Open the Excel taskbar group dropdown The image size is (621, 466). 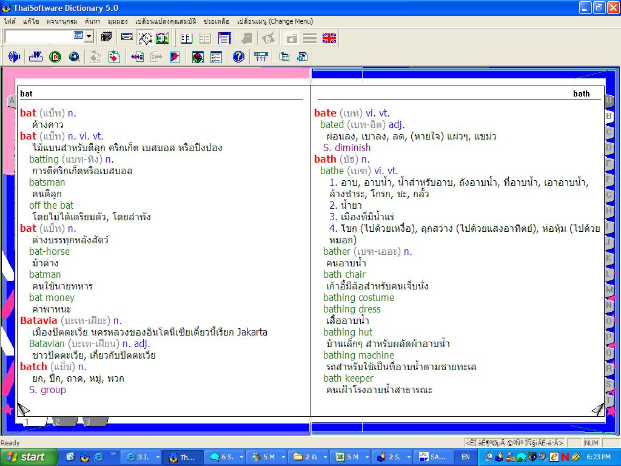click(367, 458)
